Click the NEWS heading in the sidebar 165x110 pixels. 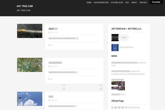114,56
